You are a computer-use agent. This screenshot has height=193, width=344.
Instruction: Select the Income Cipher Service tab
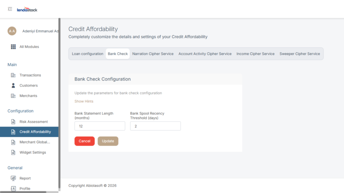coord(255,54)
